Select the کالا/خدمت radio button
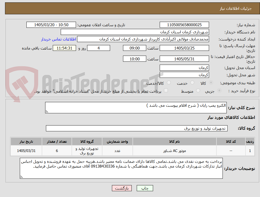Viewport: 260px width, 197px height. coord(169,83)
